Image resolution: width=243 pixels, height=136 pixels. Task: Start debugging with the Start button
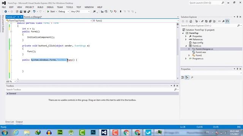click(x=51, y=12)
